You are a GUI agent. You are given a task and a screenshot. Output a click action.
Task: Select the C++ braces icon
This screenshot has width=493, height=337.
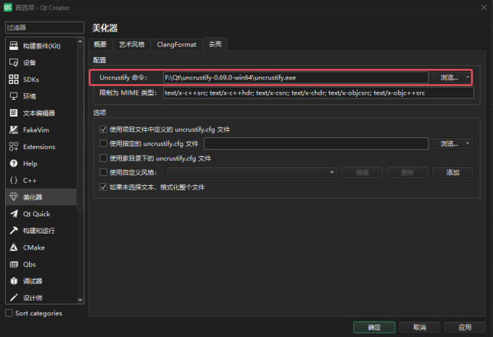[14, 180]
